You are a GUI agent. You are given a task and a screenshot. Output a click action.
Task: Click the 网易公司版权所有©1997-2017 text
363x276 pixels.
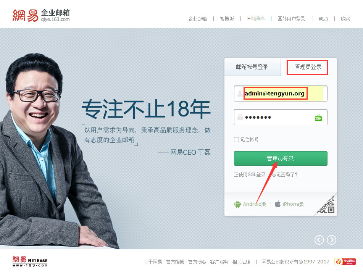[x=295, y=262]
